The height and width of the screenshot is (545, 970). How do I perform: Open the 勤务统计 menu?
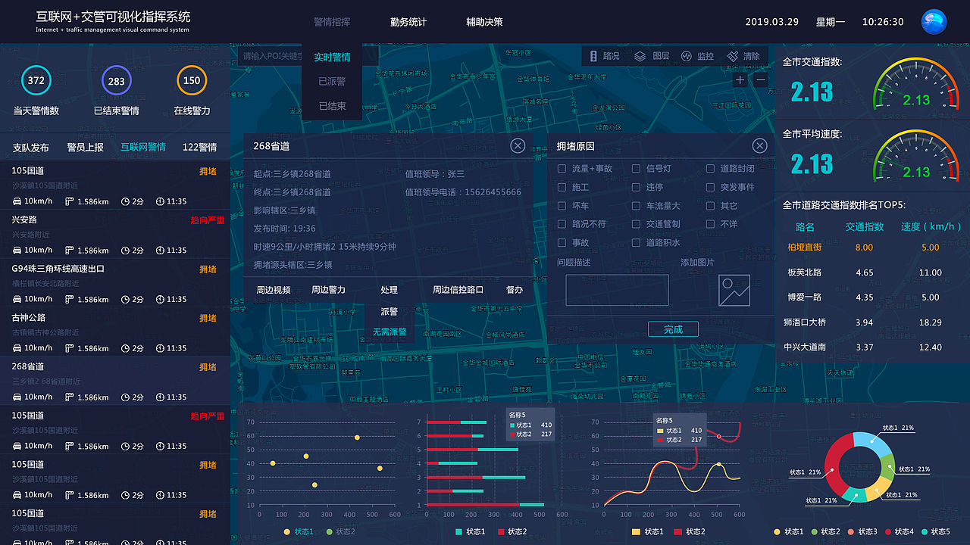[407, 22]
